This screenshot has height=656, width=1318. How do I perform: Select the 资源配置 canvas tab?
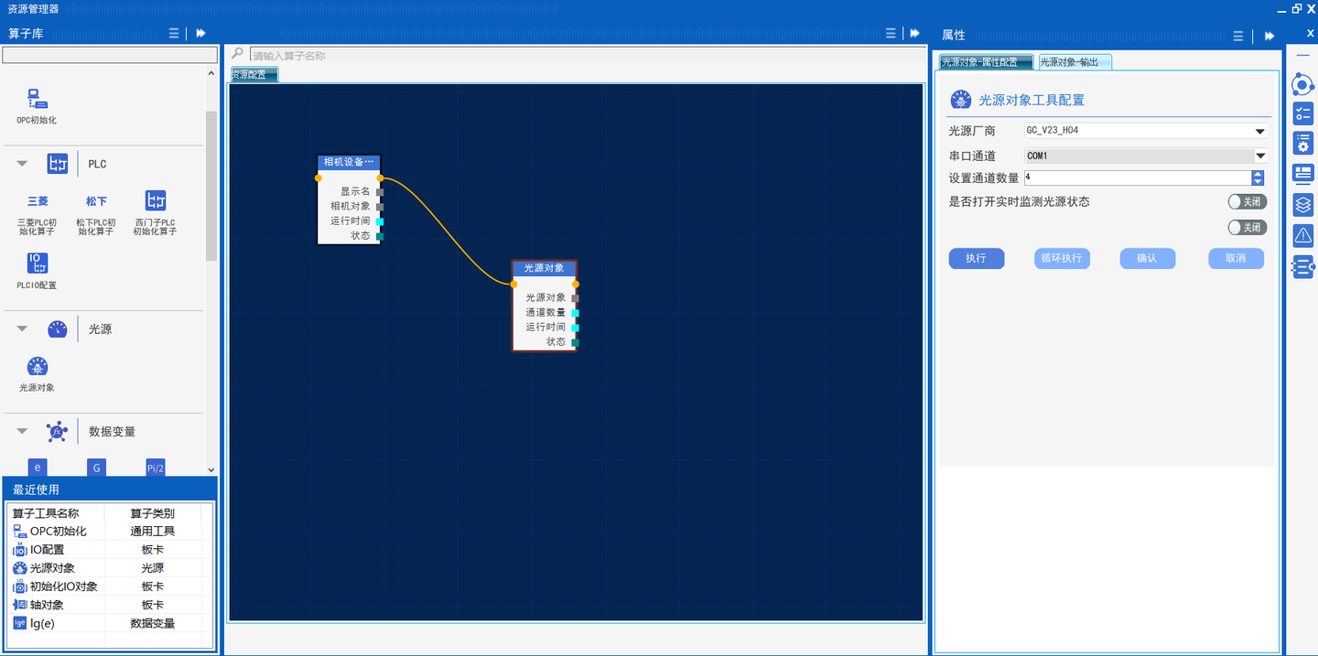pos(254,75)
